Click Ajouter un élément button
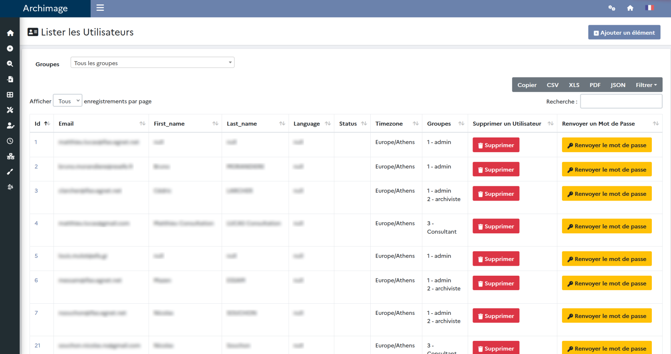This screenshot has height=354, width=671. pos(624,32)
